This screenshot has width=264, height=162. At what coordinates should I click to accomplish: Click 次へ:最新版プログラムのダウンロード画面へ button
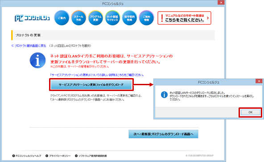pyautogui.click(x=163, y=134)
